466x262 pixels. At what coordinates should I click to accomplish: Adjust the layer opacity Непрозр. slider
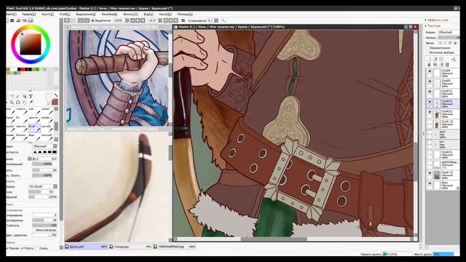[449, 38]
